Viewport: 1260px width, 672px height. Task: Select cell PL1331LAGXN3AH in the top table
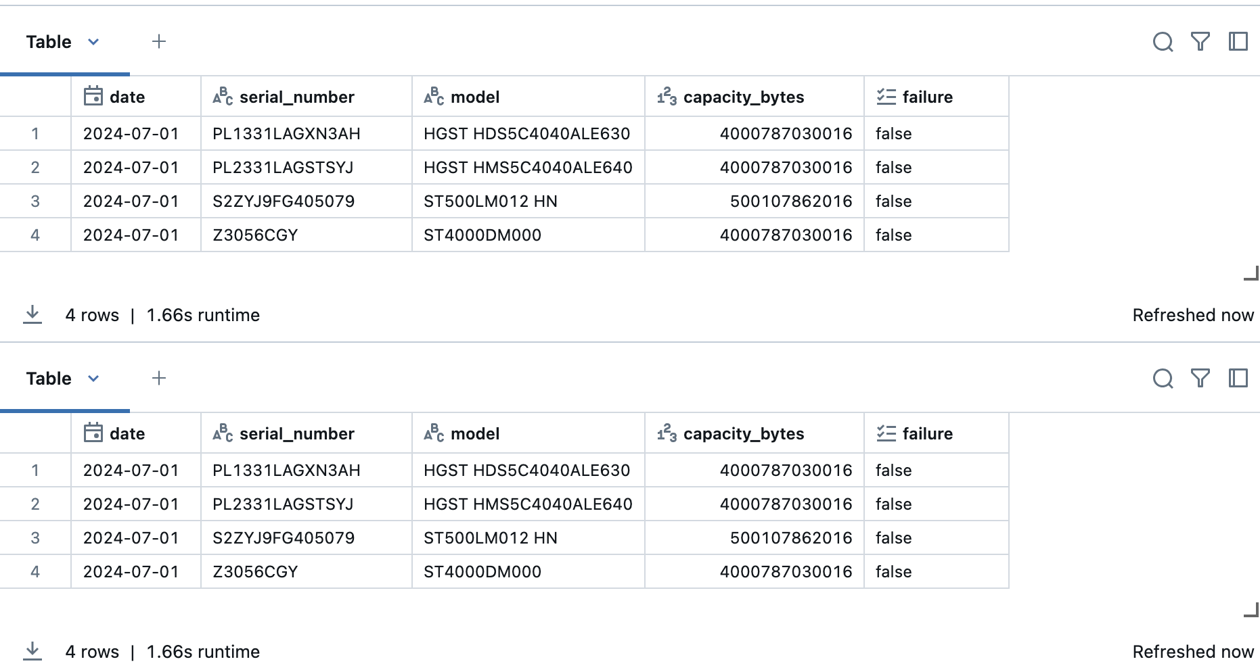pyautogui.click(x=286, y=134)
